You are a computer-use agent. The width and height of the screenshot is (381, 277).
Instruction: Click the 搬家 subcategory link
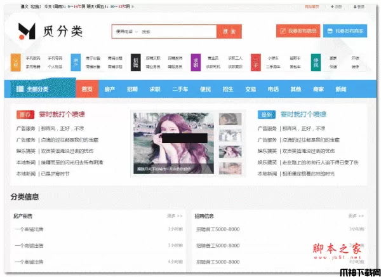(333, 58)
